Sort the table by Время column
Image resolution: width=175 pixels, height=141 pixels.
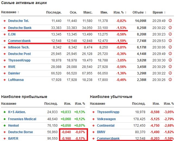[x=159, y=12]
